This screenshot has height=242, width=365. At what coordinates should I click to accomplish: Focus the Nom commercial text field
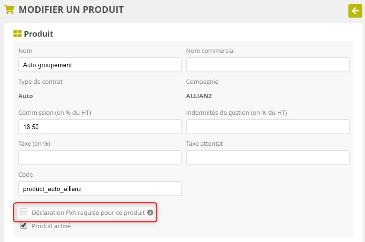pos(268,65)
